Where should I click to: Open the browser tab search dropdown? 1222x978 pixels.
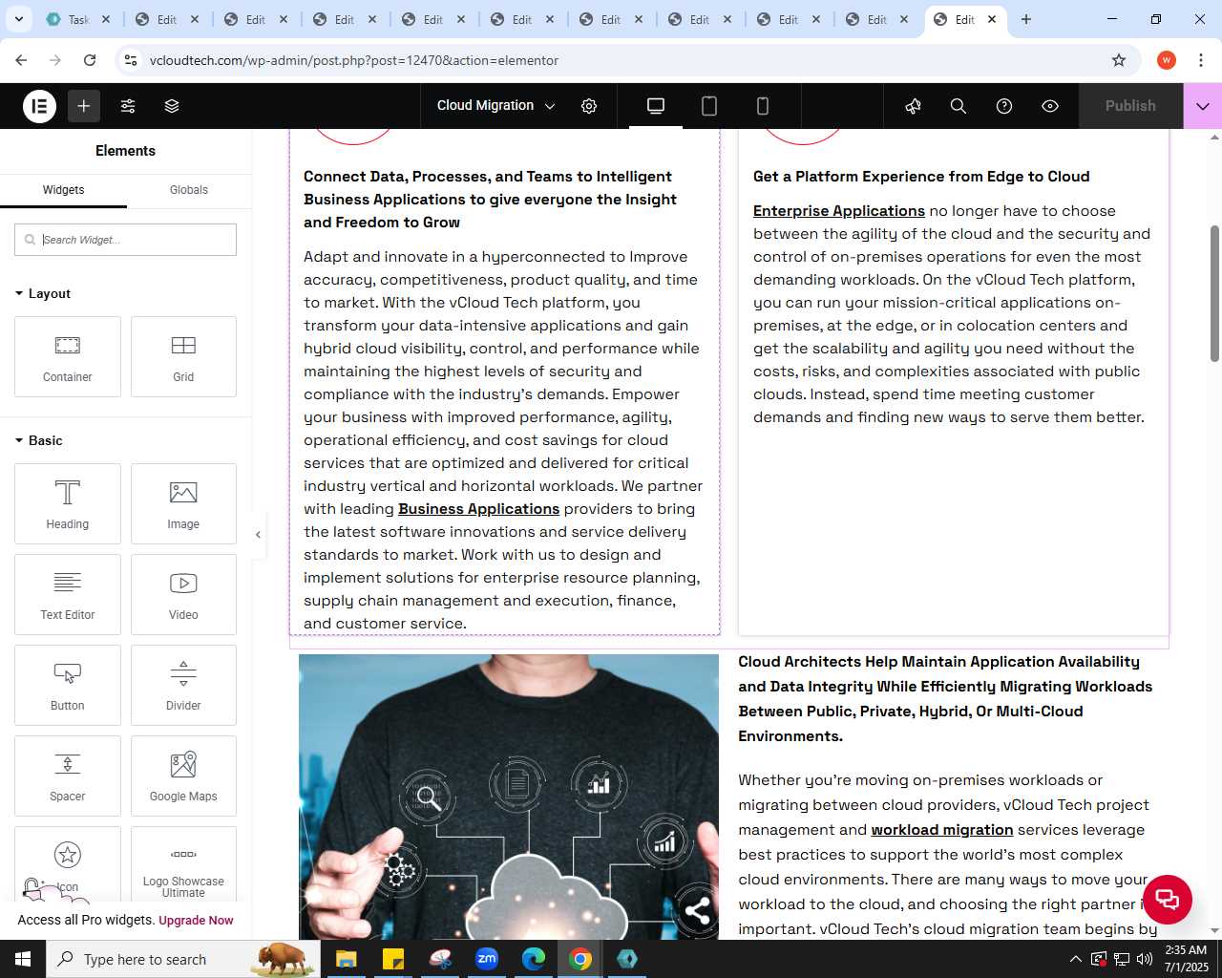tap(18, 19)
